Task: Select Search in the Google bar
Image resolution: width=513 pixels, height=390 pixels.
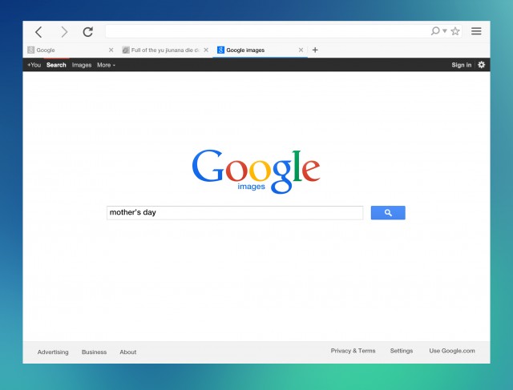Action: click(x=56, y=65)
